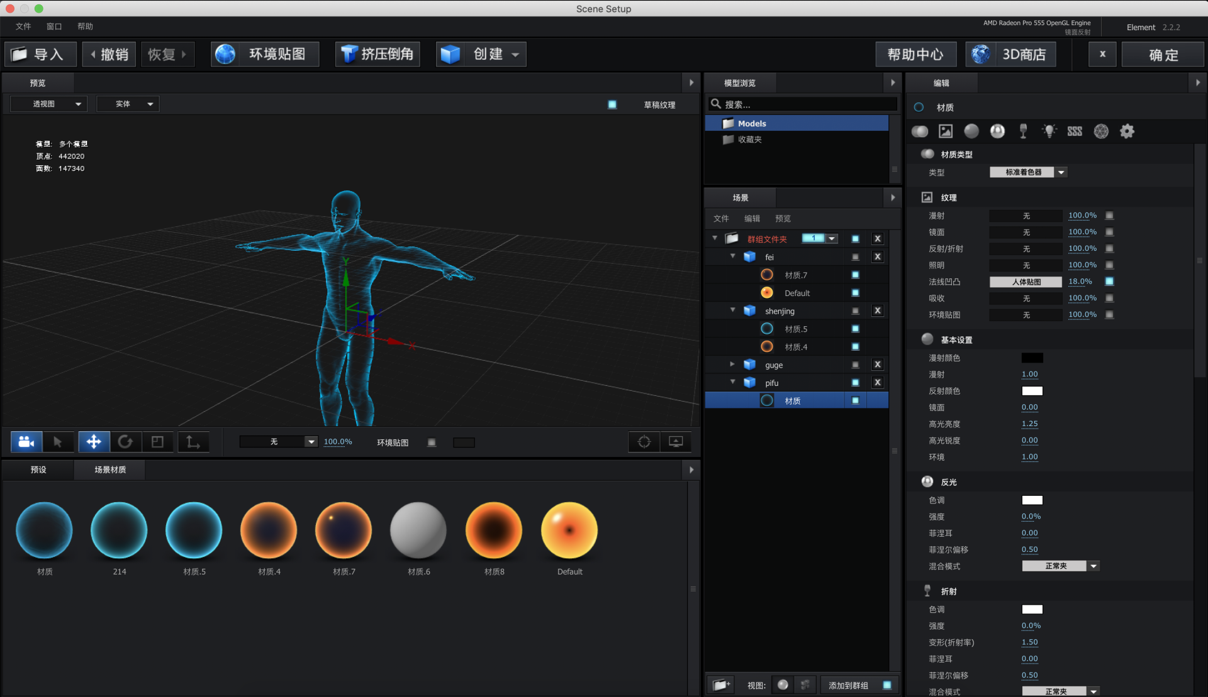Click the material type toggle icon in the material editor
Image resolution: width=1208 pixels, height=697 pixels.
(x=920, y=131)
